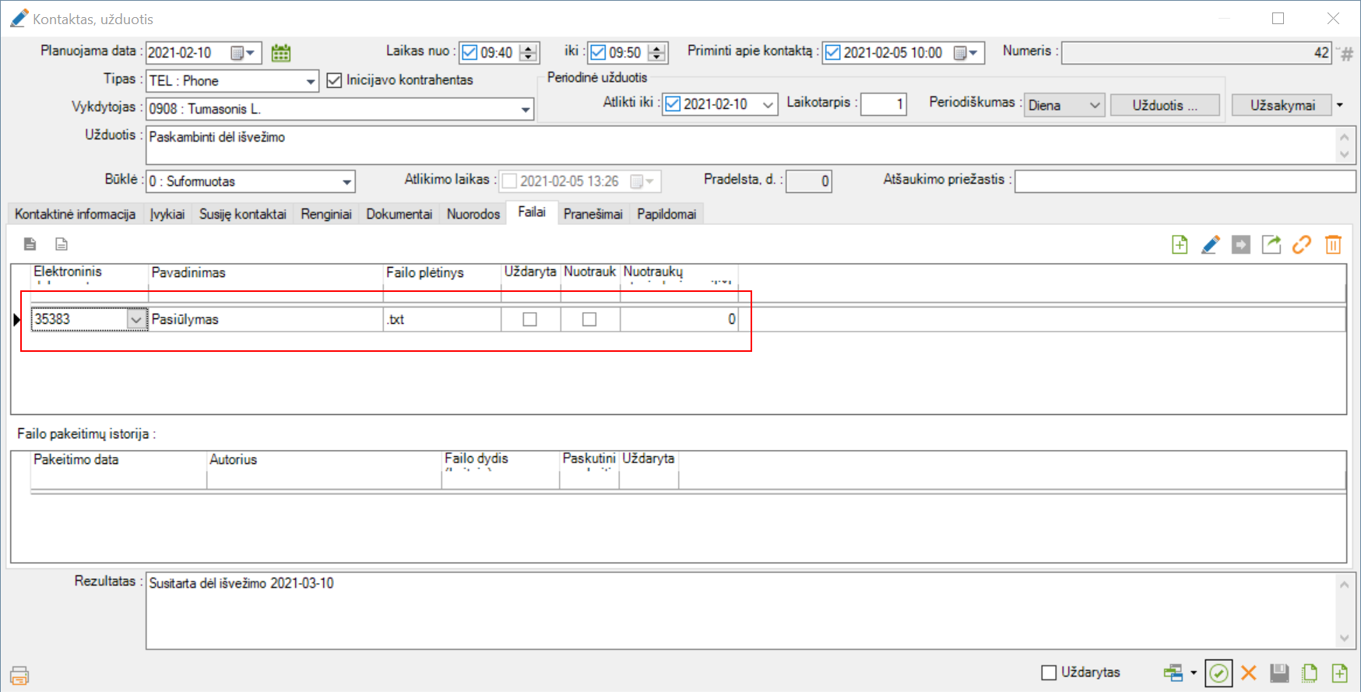
Task: Click the orange trash delete file icon
Action: tap(1333, 245)
